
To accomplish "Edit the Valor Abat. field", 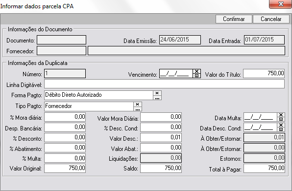I will tap(161, 148).
